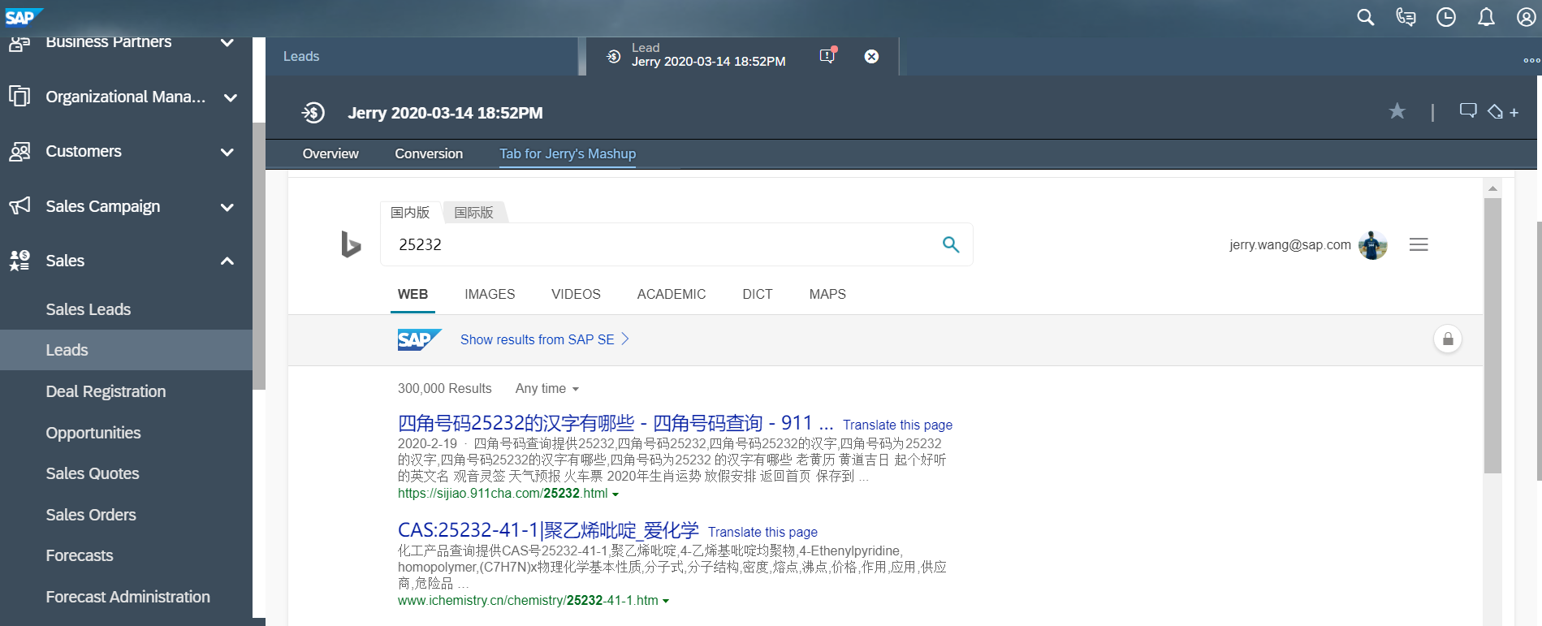1542x626 pixels.
Task: Click the mashup vertical scrollbar thumb
Action: pos(1492,335)
